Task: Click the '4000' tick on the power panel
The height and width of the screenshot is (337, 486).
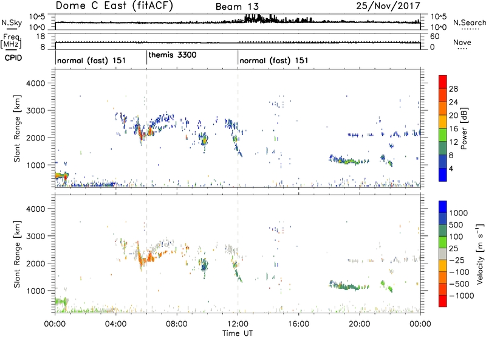Action: coord(35,83)
